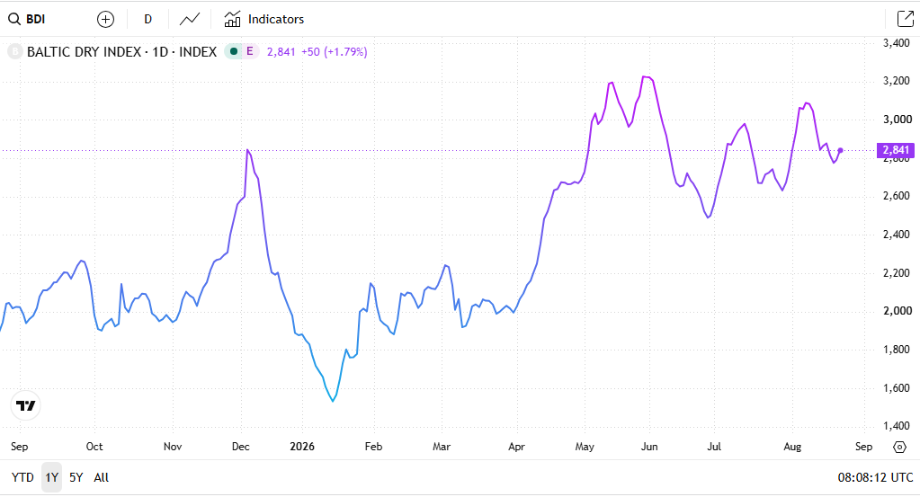Open chart settings gear icon
The image size is (920, 497).
(899, 448)
